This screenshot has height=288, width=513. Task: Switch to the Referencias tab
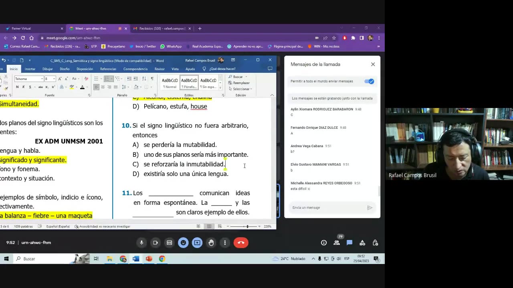coord(108,69)
